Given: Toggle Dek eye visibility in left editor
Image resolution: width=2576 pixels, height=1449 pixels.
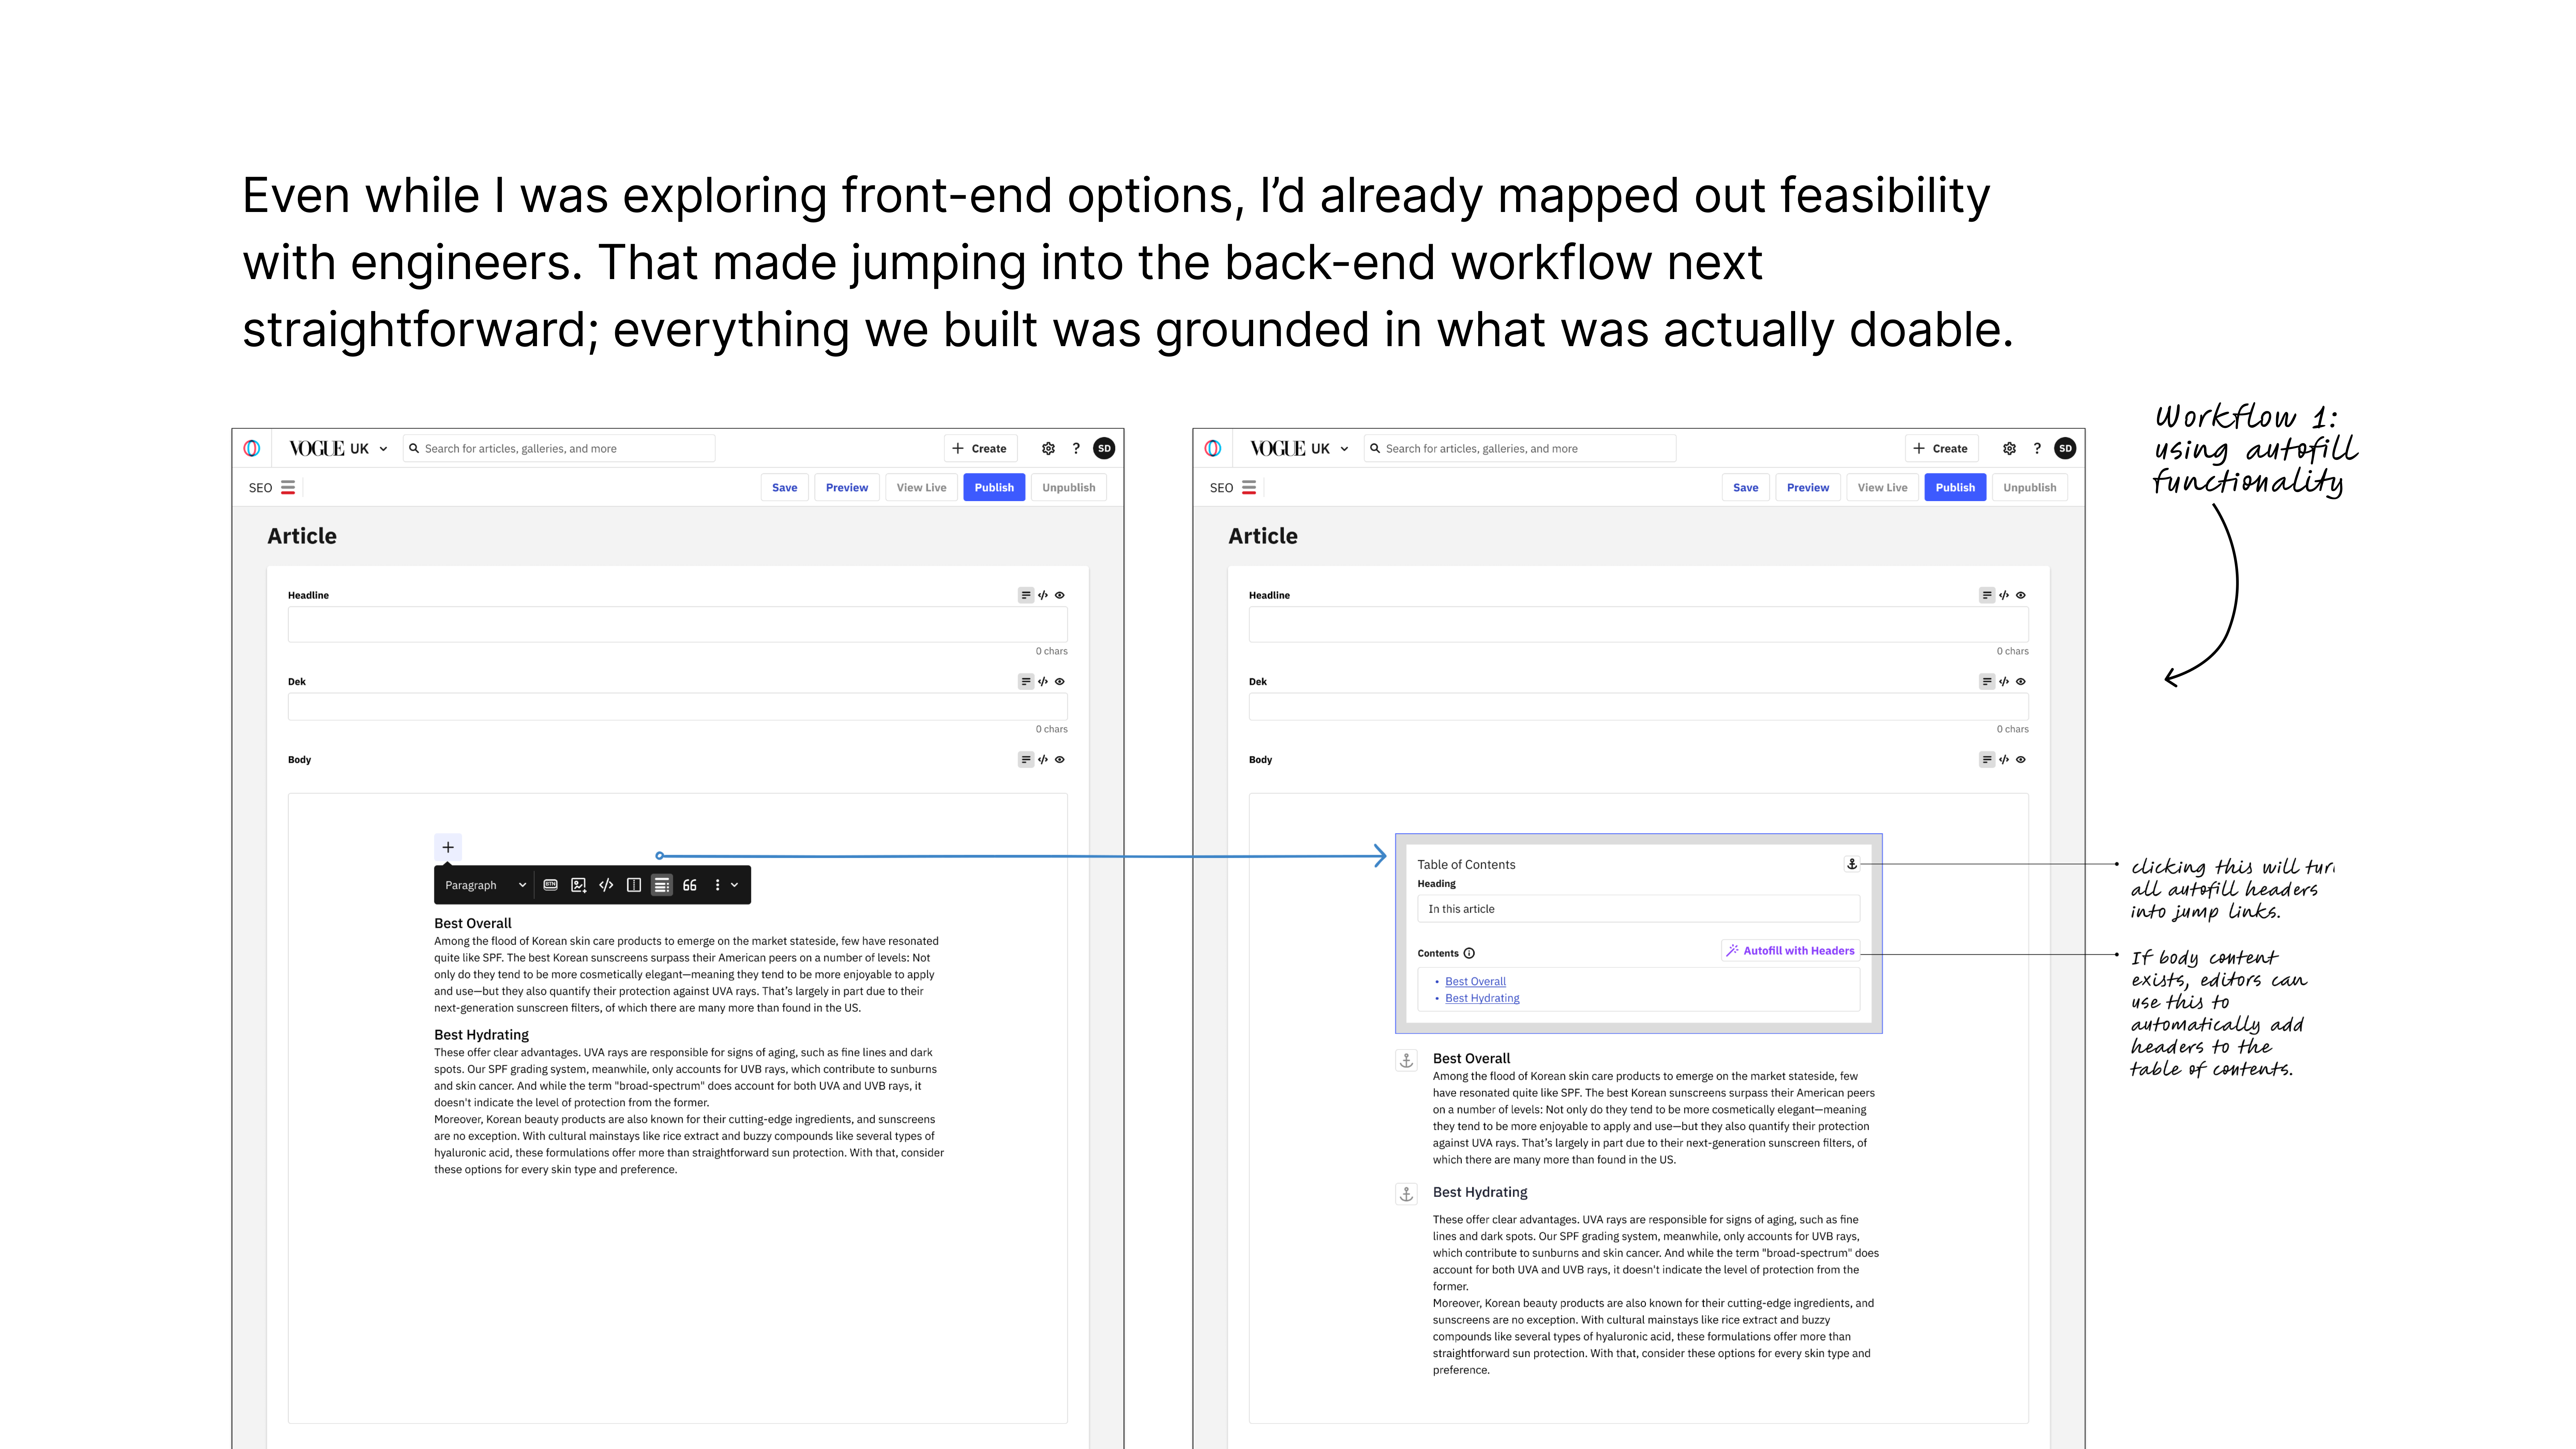Looking at the screenshot, I should click(x=1060, y=682).
